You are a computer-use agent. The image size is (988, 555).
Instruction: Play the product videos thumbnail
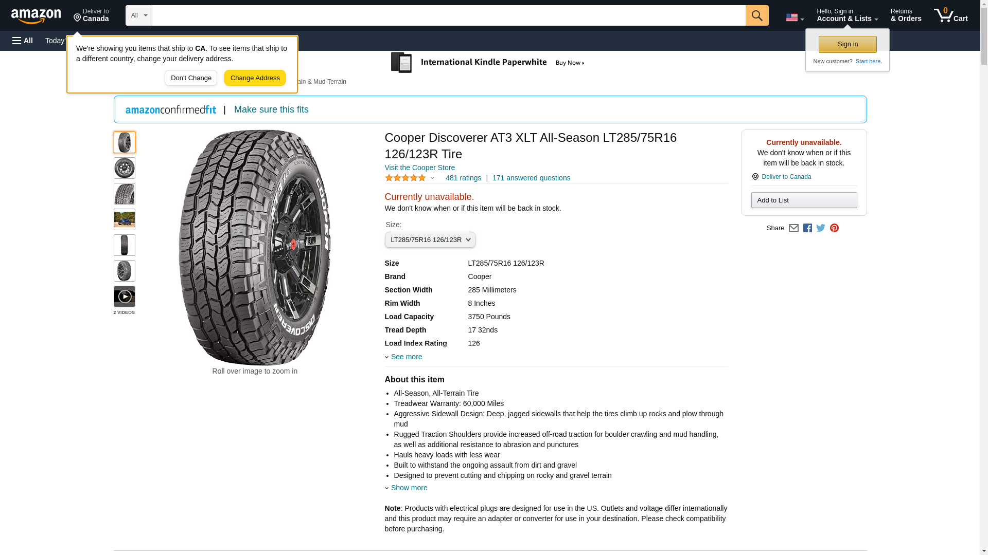coord(125,297)
